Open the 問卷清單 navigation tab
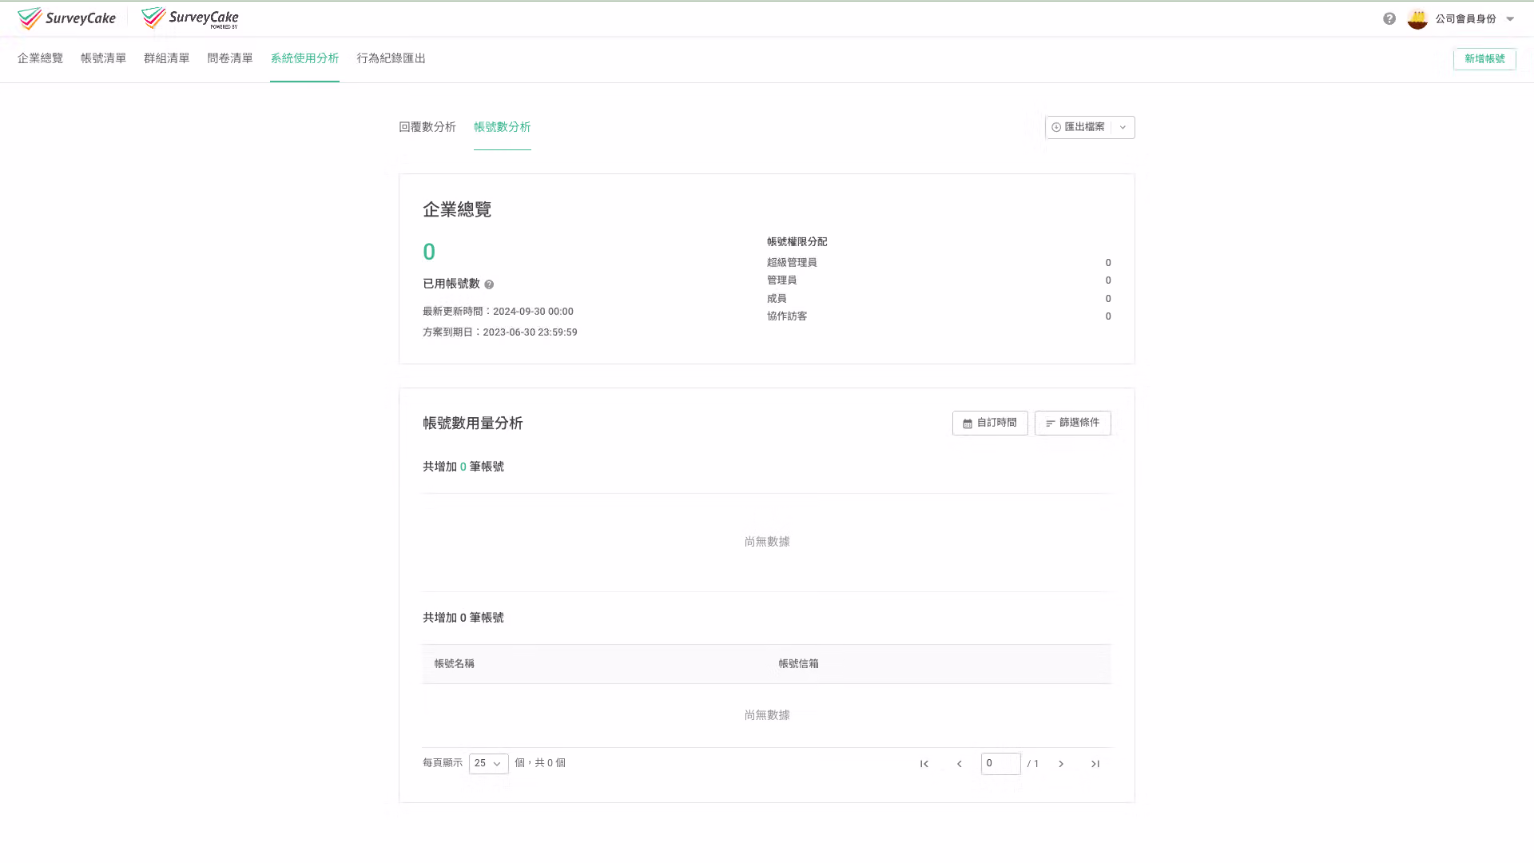This screenshot has height=863, width=1534. 230,58
